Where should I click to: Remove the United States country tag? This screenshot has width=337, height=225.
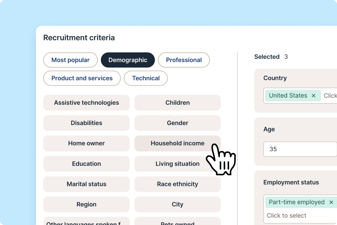click(x=313, y=96)
